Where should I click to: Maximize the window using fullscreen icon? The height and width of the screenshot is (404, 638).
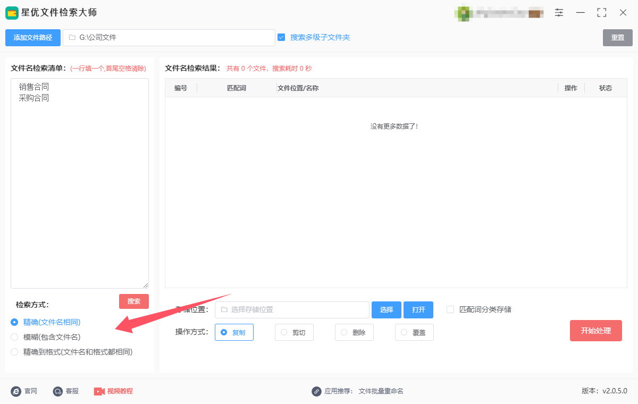coord(602,13)
